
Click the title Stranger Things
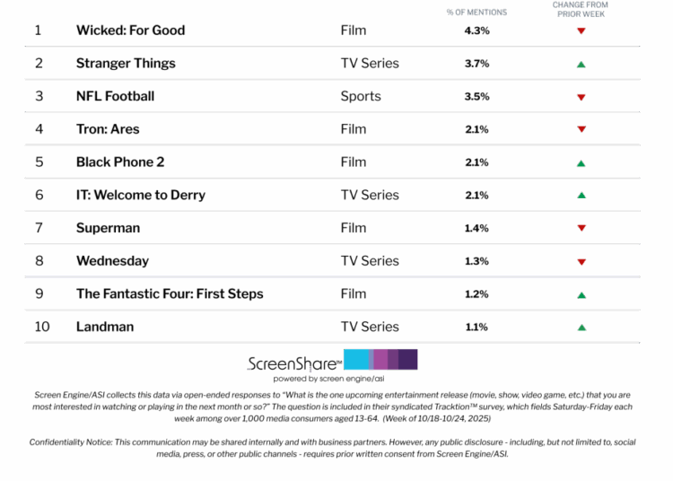[126, 64]
